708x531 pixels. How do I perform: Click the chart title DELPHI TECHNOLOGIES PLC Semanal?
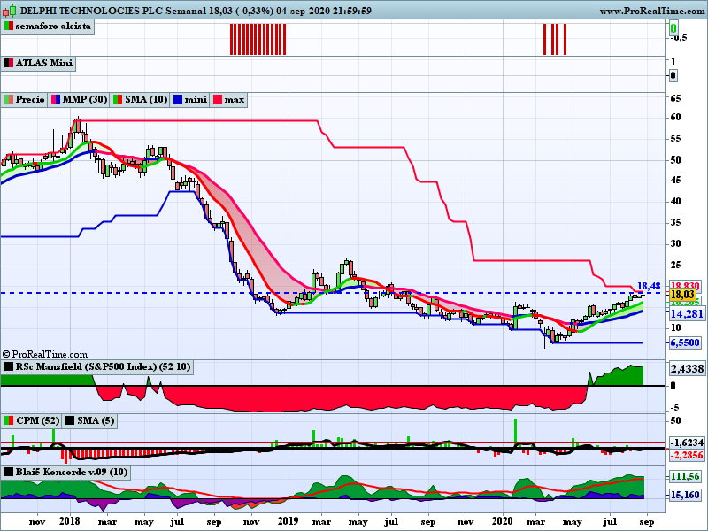112,11
